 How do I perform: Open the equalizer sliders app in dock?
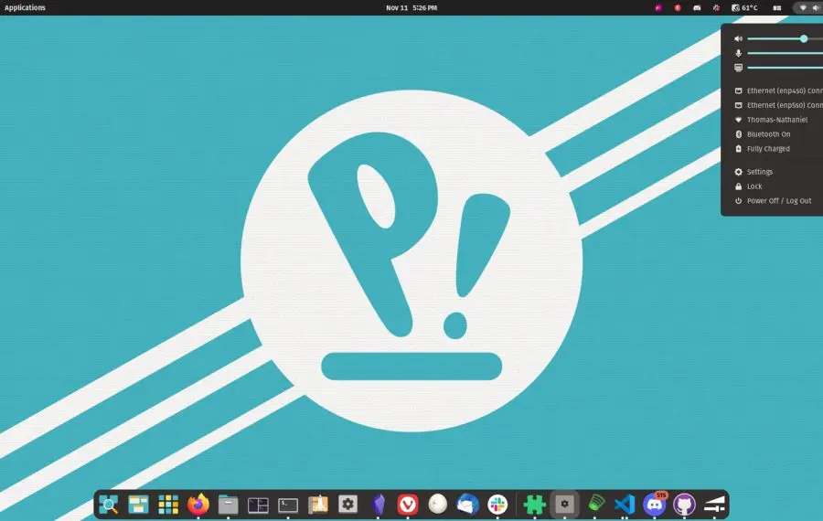[714, 505]
